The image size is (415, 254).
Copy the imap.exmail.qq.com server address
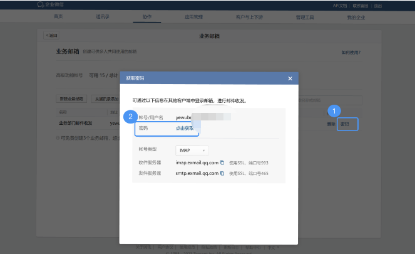point(222,163)
